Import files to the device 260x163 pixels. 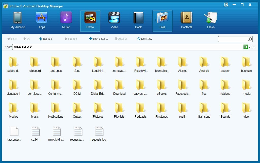point(46,39)
